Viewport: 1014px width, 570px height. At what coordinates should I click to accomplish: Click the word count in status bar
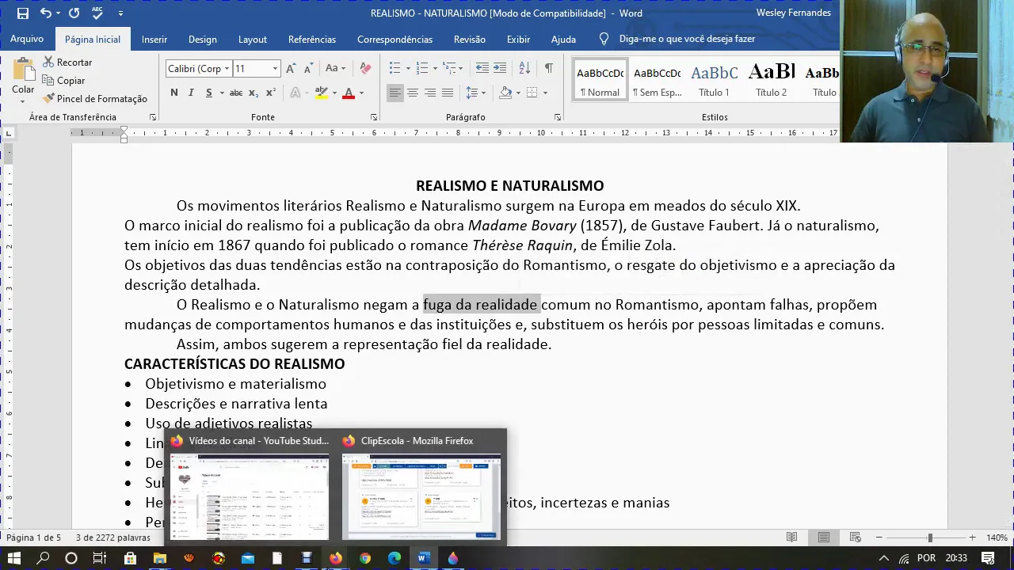[113, 538]
